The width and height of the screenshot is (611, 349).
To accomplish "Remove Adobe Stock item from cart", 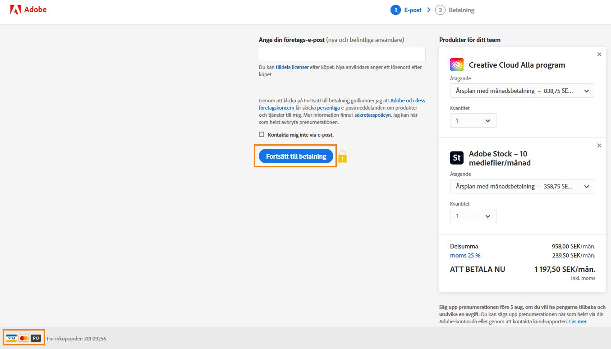I will (599, 146).
